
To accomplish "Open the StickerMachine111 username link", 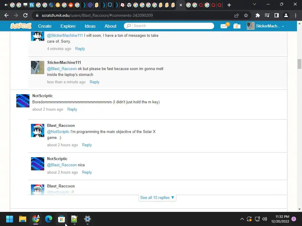I will (64, 62).
